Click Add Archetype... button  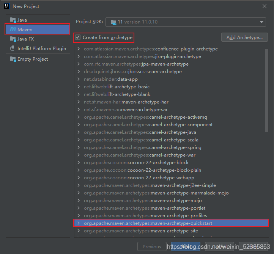244,38
